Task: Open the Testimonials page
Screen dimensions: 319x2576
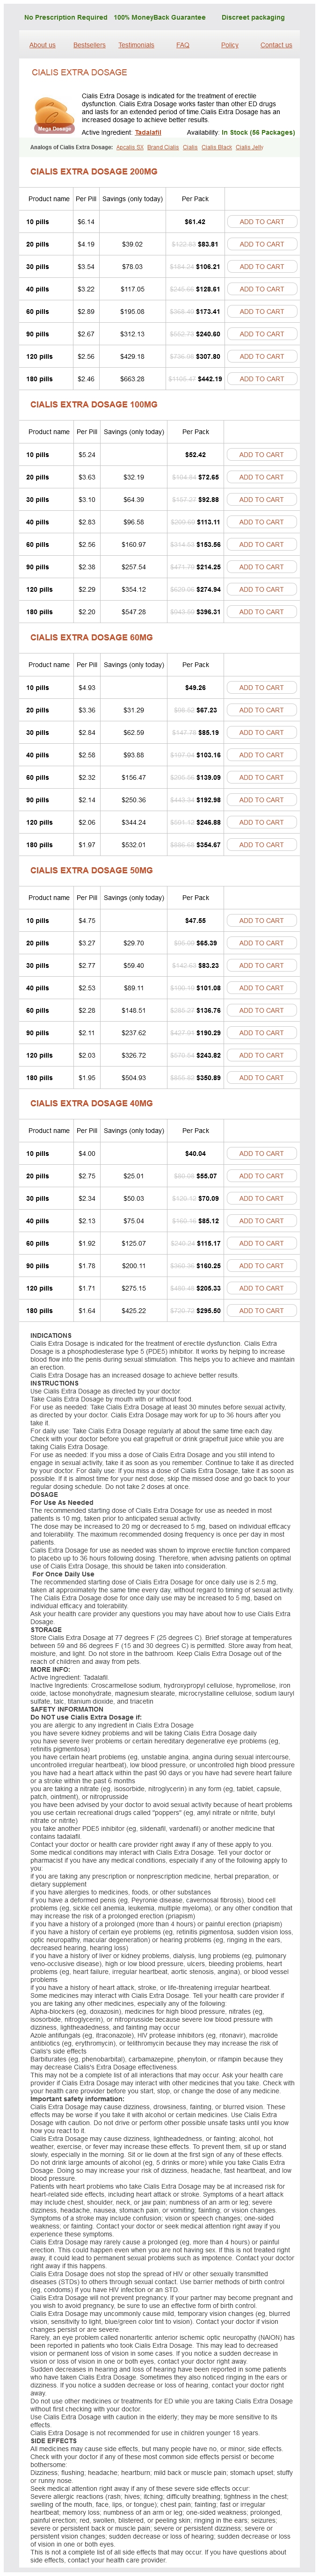Action: tap(136, 45)
